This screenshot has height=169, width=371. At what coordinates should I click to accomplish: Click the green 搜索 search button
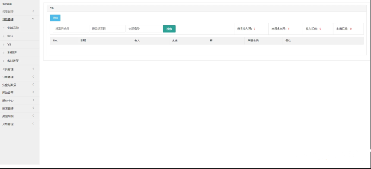(169, 29)
